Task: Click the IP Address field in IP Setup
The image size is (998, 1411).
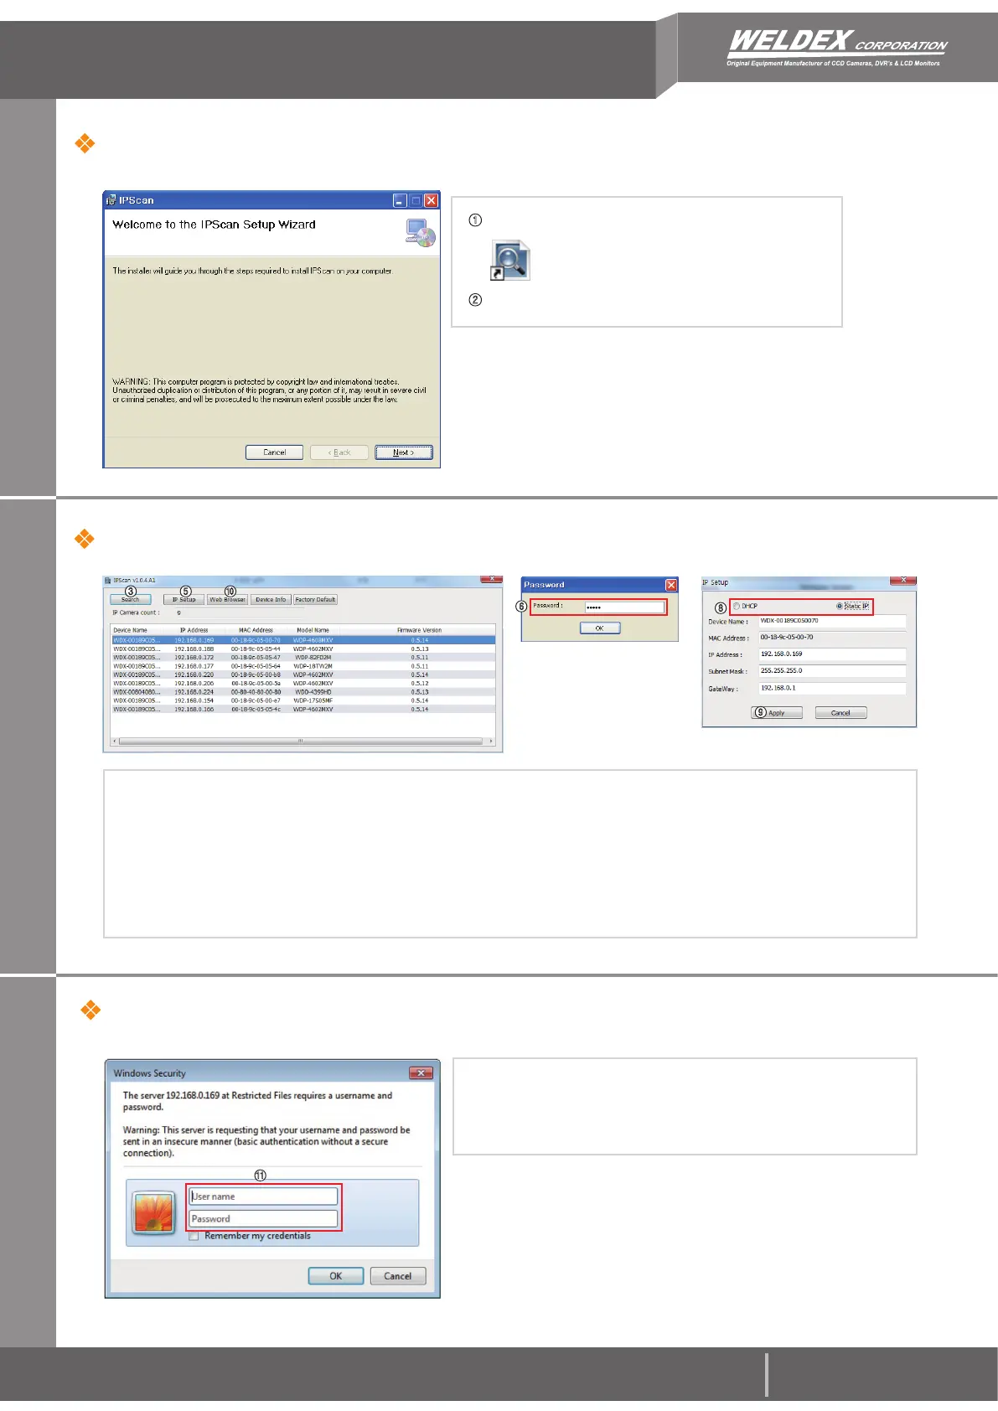Action: tap(832, 654)
